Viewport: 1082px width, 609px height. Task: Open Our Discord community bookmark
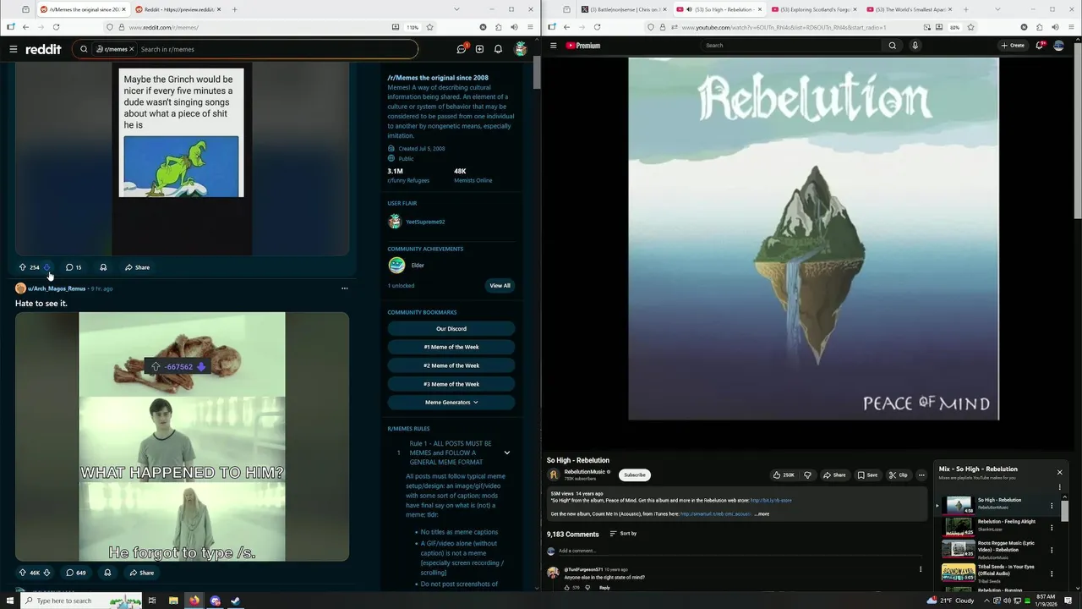click(x=451, y=328)
